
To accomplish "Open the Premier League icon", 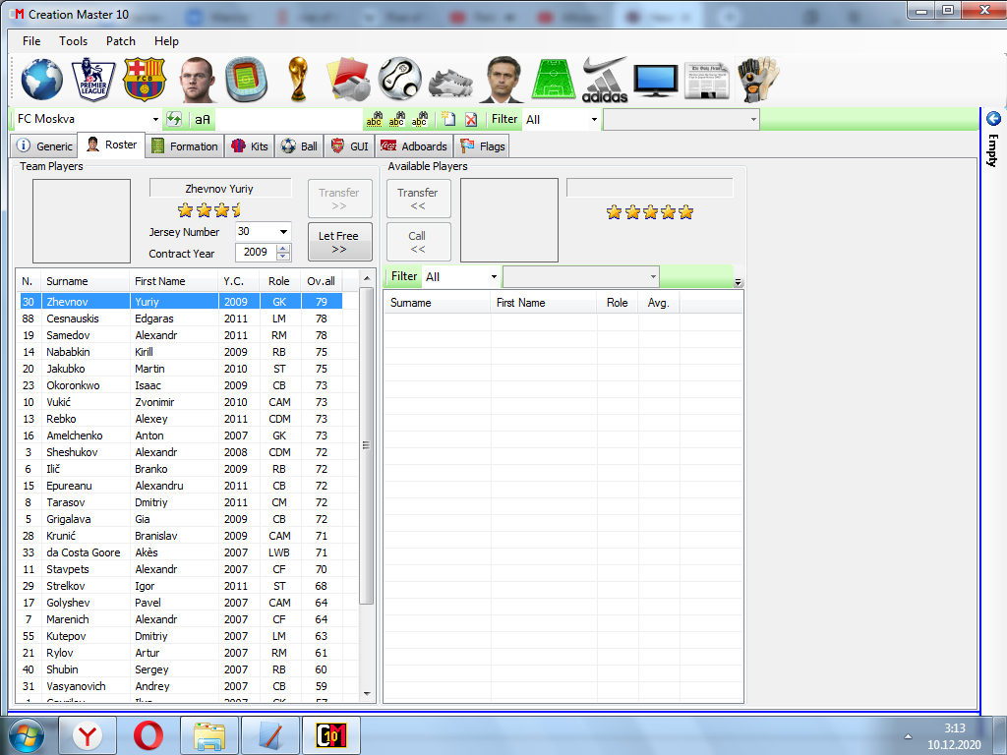I will click(x=94, y=79).
